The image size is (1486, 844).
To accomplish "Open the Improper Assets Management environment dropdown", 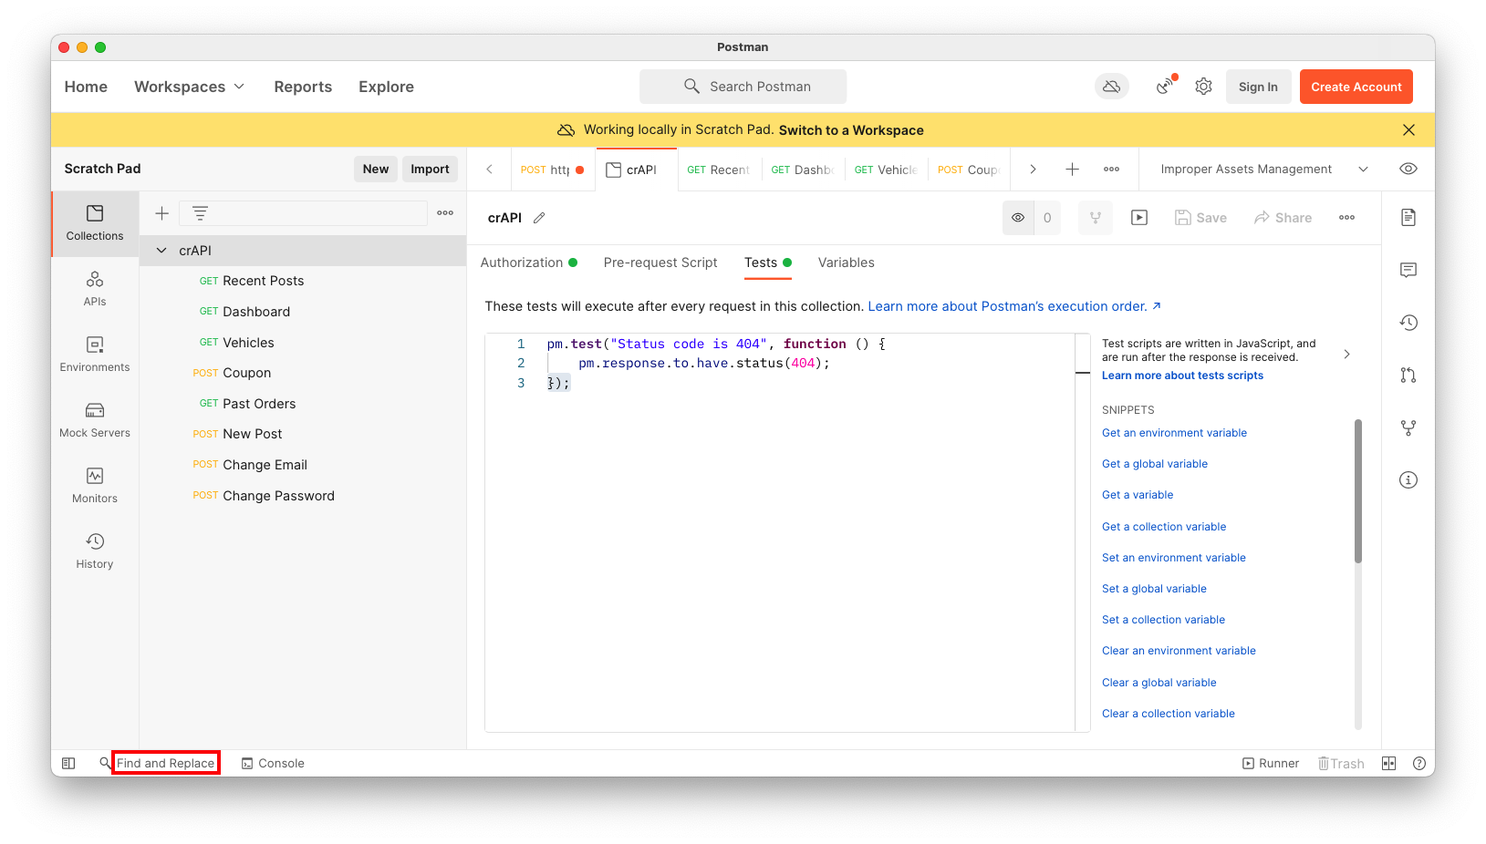I will 1263,169.
